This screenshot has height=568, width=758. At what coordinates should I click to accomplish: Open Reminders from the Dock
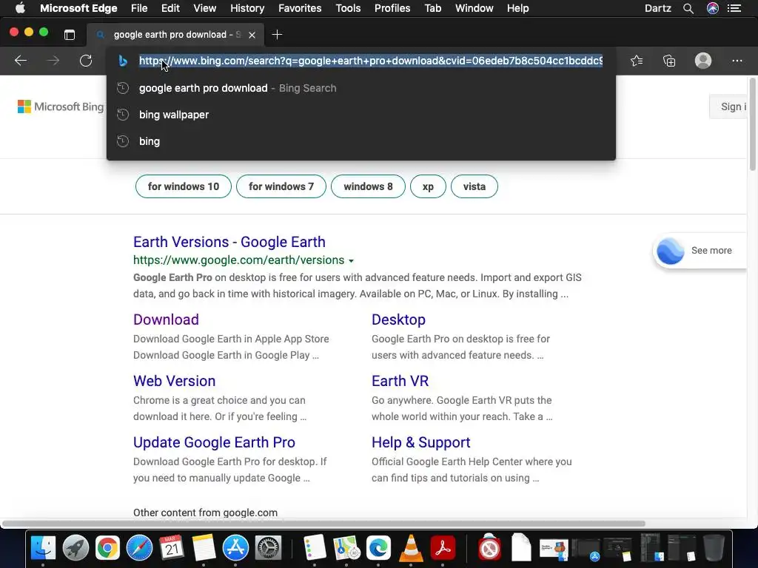point(314,547)
